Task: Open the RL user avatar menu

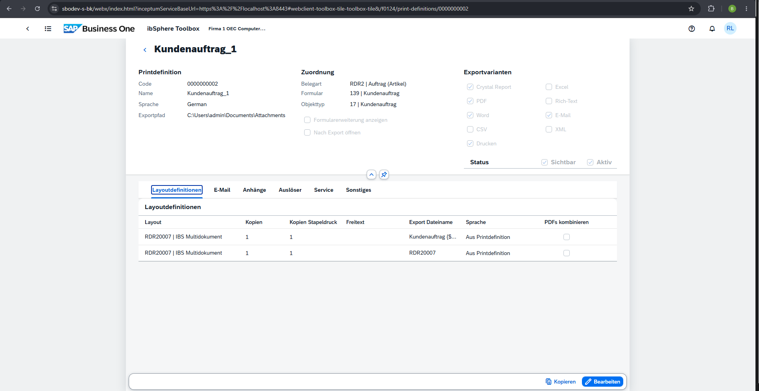Action: (730, 28)
